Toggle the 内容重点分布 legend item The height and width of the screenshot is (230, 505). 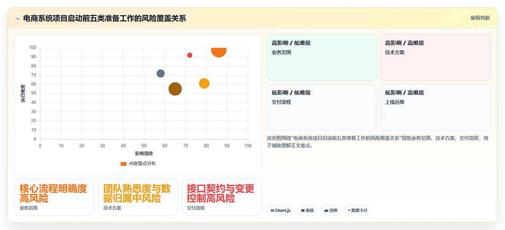(138, 164)
